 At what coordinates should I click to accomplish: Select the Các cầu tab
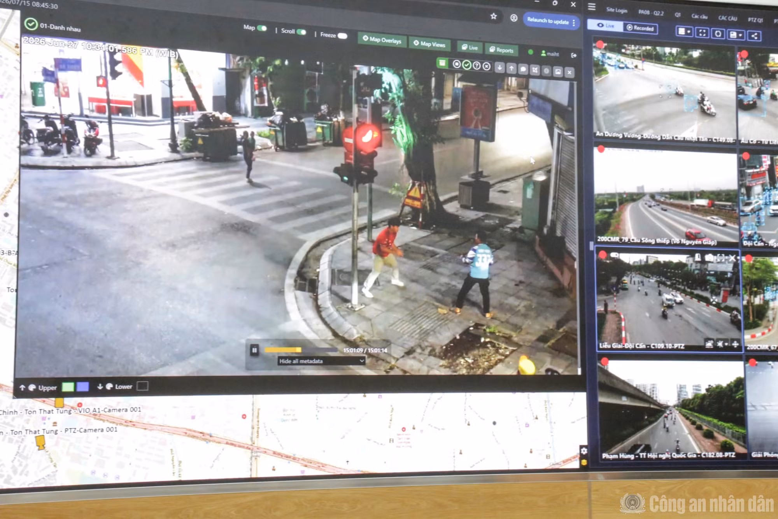[x=699, y=16]
